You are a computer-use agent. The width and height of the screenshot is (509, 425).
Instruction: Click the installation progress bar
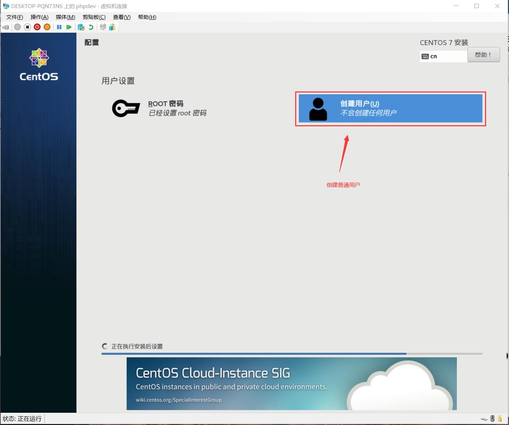(292, 353)
